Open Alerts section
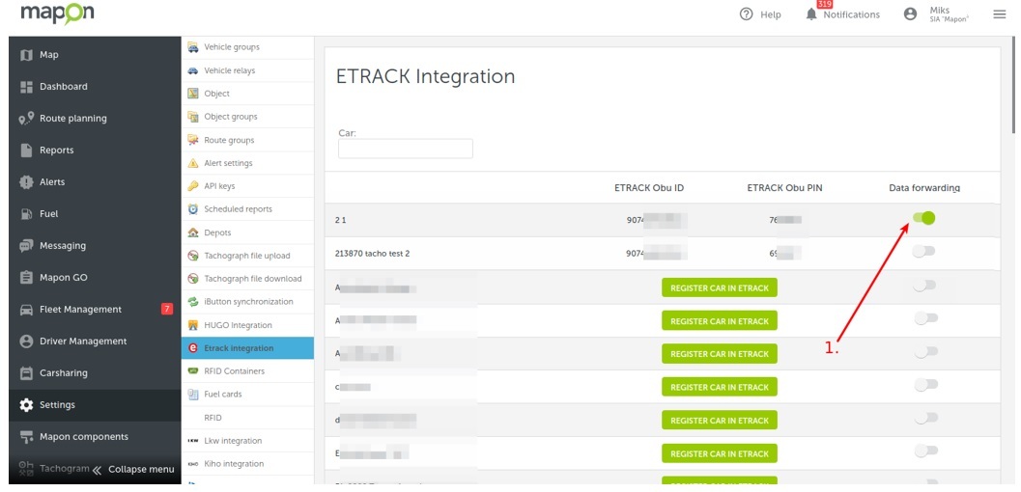 pyautogui.click(x=95, y=182)
